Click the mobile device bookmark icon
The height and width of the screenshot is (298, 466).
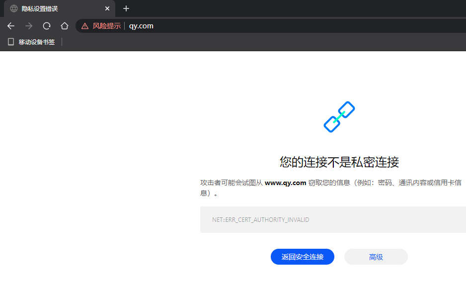[11, 42]
